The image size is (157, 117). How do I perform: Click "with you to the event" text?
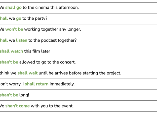point(52,106)
